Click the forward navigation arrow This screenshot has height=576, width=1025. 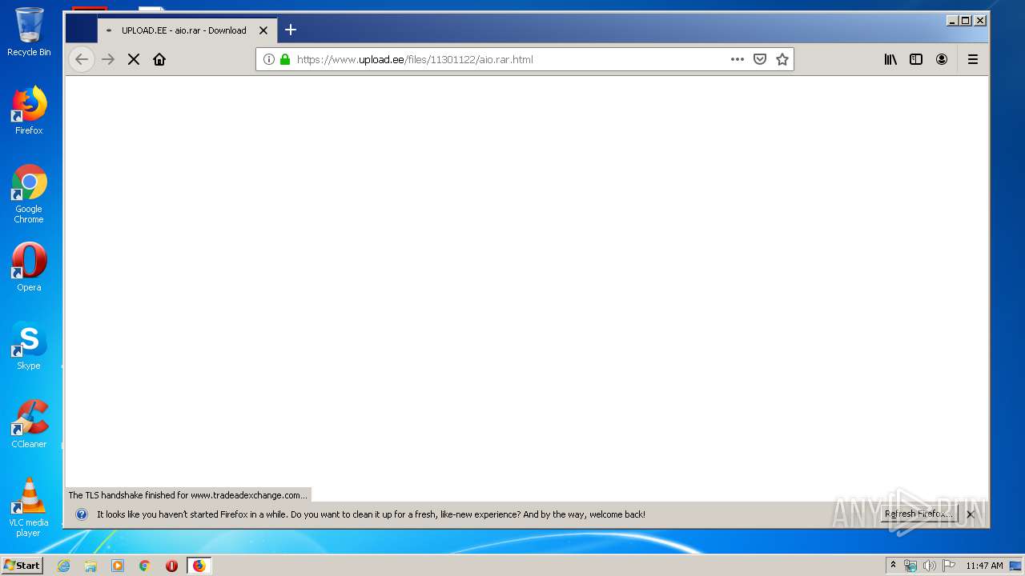pyautogui.click(x=108, y=59)
